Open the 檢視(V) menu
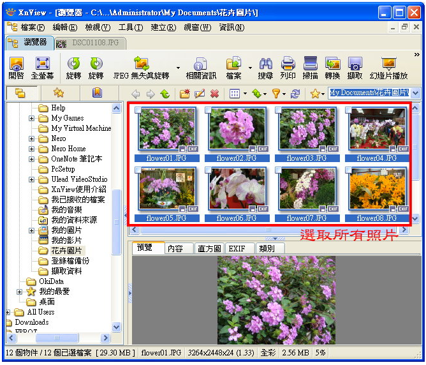 (x=98, y=27)
